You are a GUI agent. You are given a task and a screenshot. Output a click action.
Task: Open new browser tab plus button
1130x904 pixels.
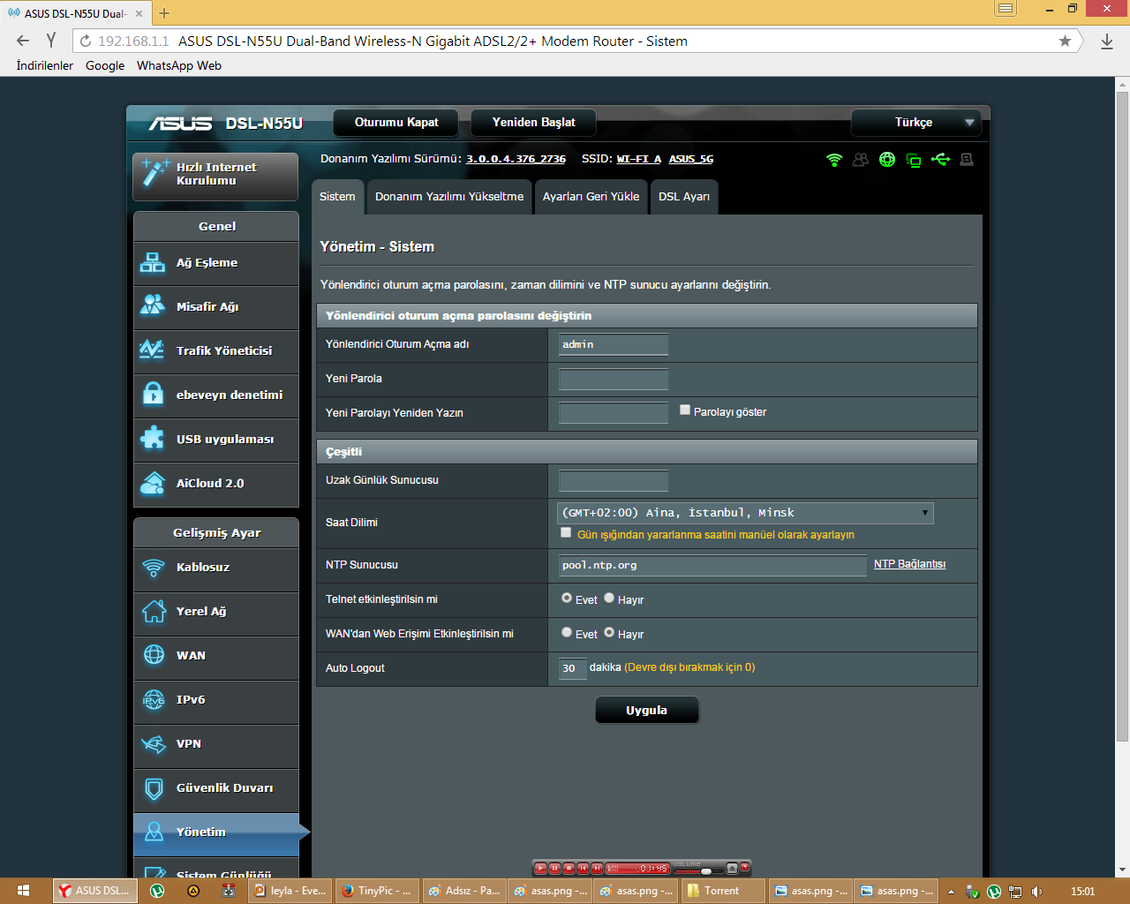coord(164,13)
